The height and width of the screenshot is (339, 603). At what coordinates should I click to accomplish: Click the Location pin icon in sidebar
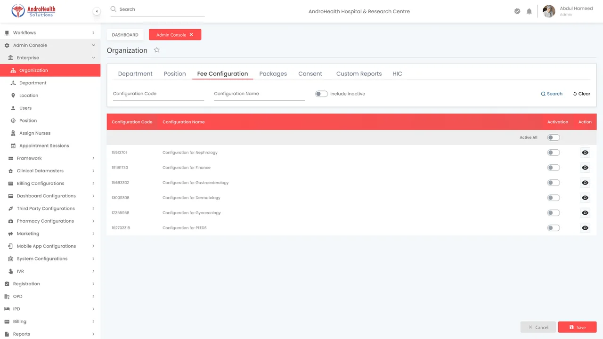coord(13,96)
